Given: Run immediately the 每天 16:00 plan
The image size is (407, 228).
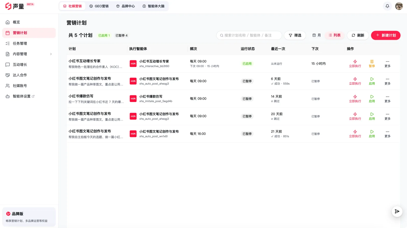Looking at the screenshot, I should point(355,134).
